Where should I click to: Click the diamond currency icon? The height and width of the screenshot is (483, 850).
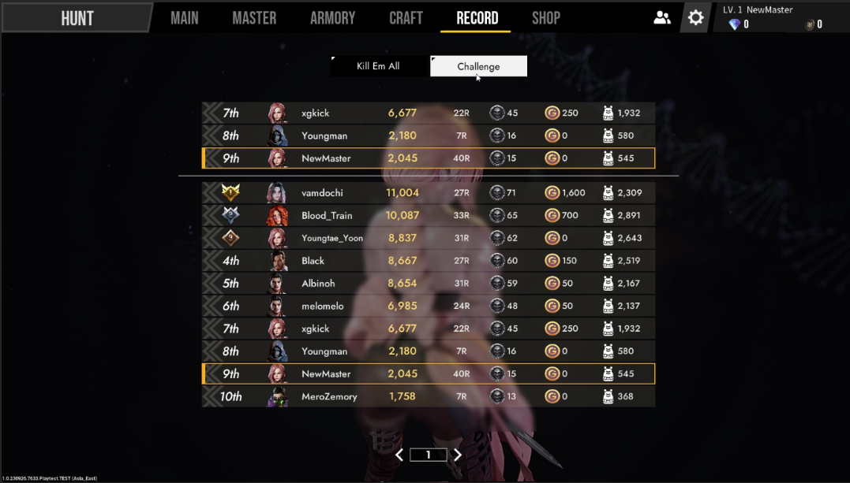(x=734, y=24)
